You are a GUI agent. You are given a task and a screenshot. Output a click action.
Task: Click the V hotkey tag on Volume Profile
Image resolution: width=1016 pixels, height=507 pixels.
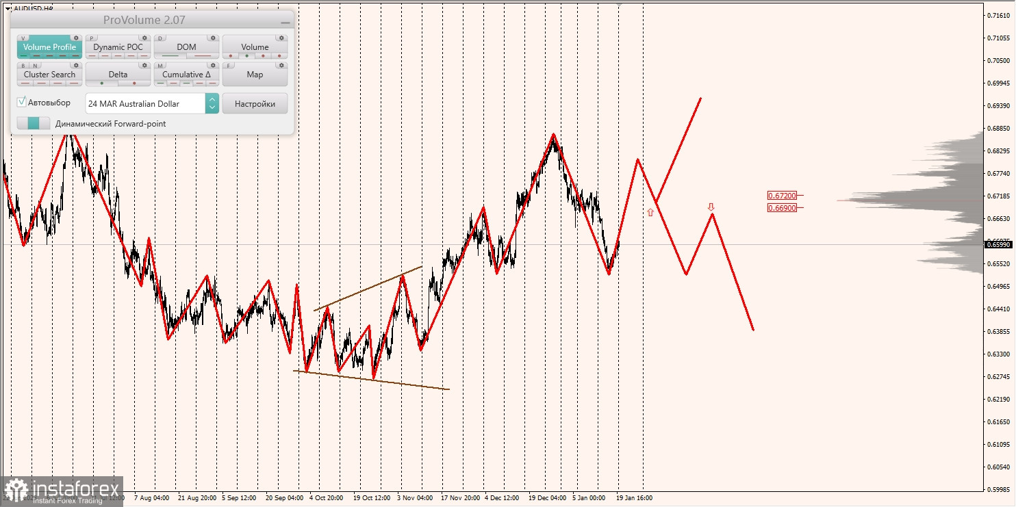pyautogui.click(x=23, y=38)
